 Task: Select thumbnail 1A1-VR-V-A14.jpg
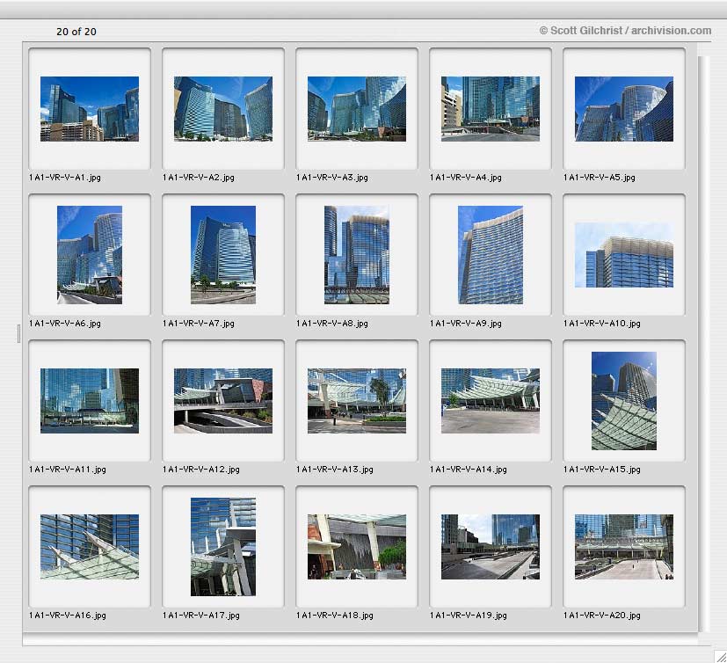(490, 401)
